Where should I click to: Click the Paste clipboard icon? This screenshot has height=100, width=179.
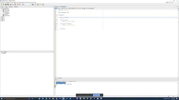15,4
